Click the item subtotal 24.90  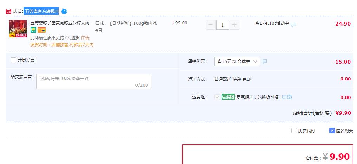point(343,24)
